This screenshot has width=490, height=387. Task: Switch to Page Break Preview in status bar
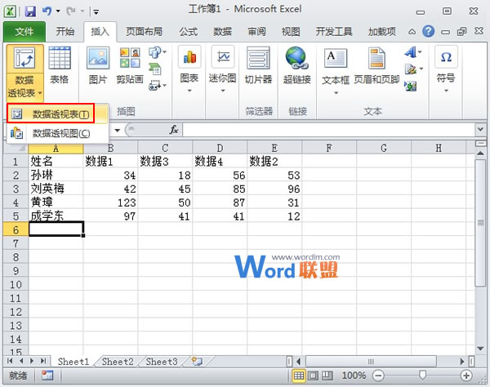pos(327,375)
